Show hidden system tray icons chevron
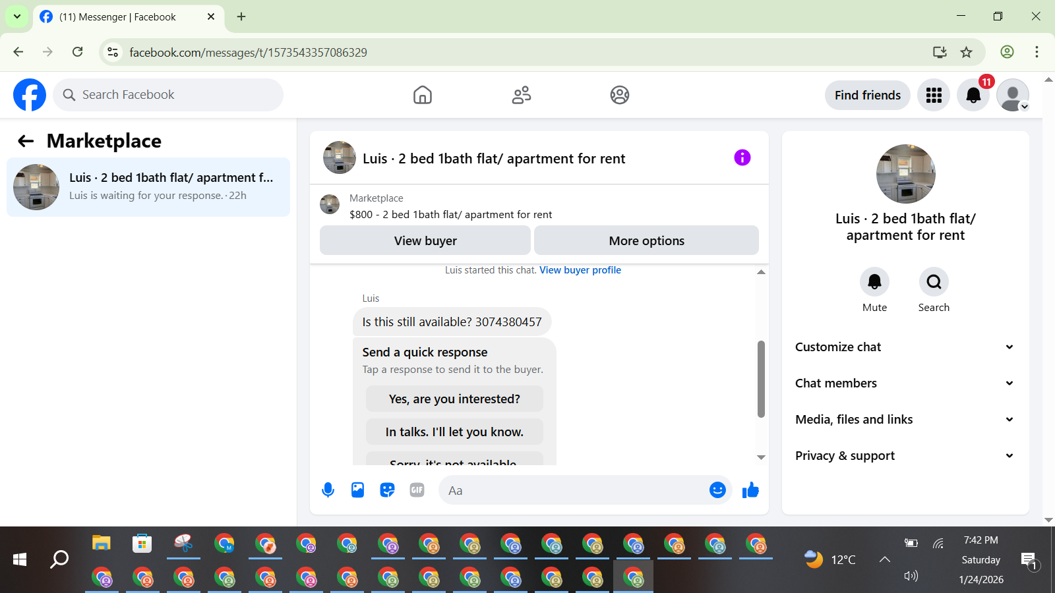Image resolution: width=1055 pixels, height=593 pixels. 885,559
